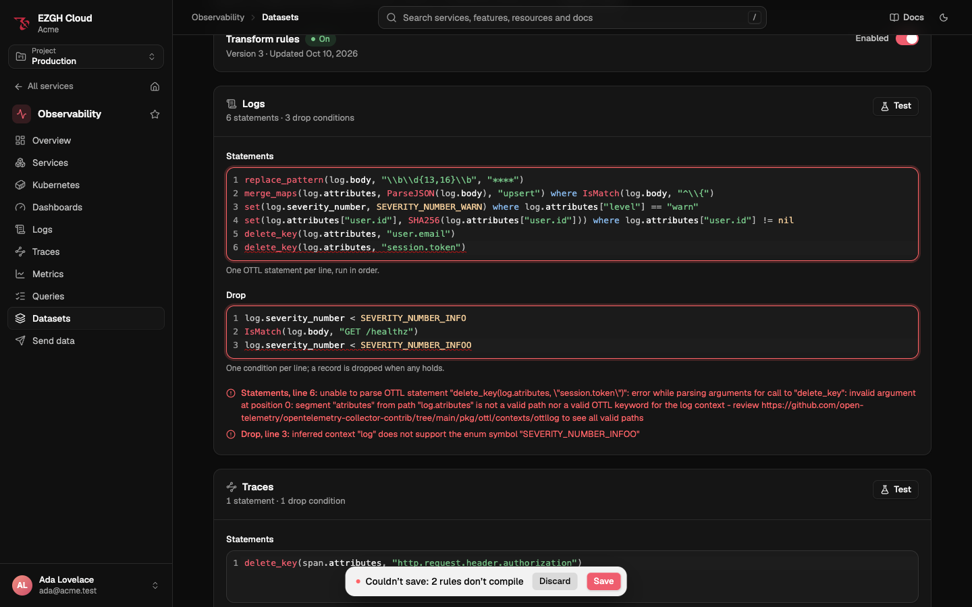Image resolution: width=972 pixels, height=607 pixels.
Task: Click the Queries sidebar icon
Action: pos(20,296)
